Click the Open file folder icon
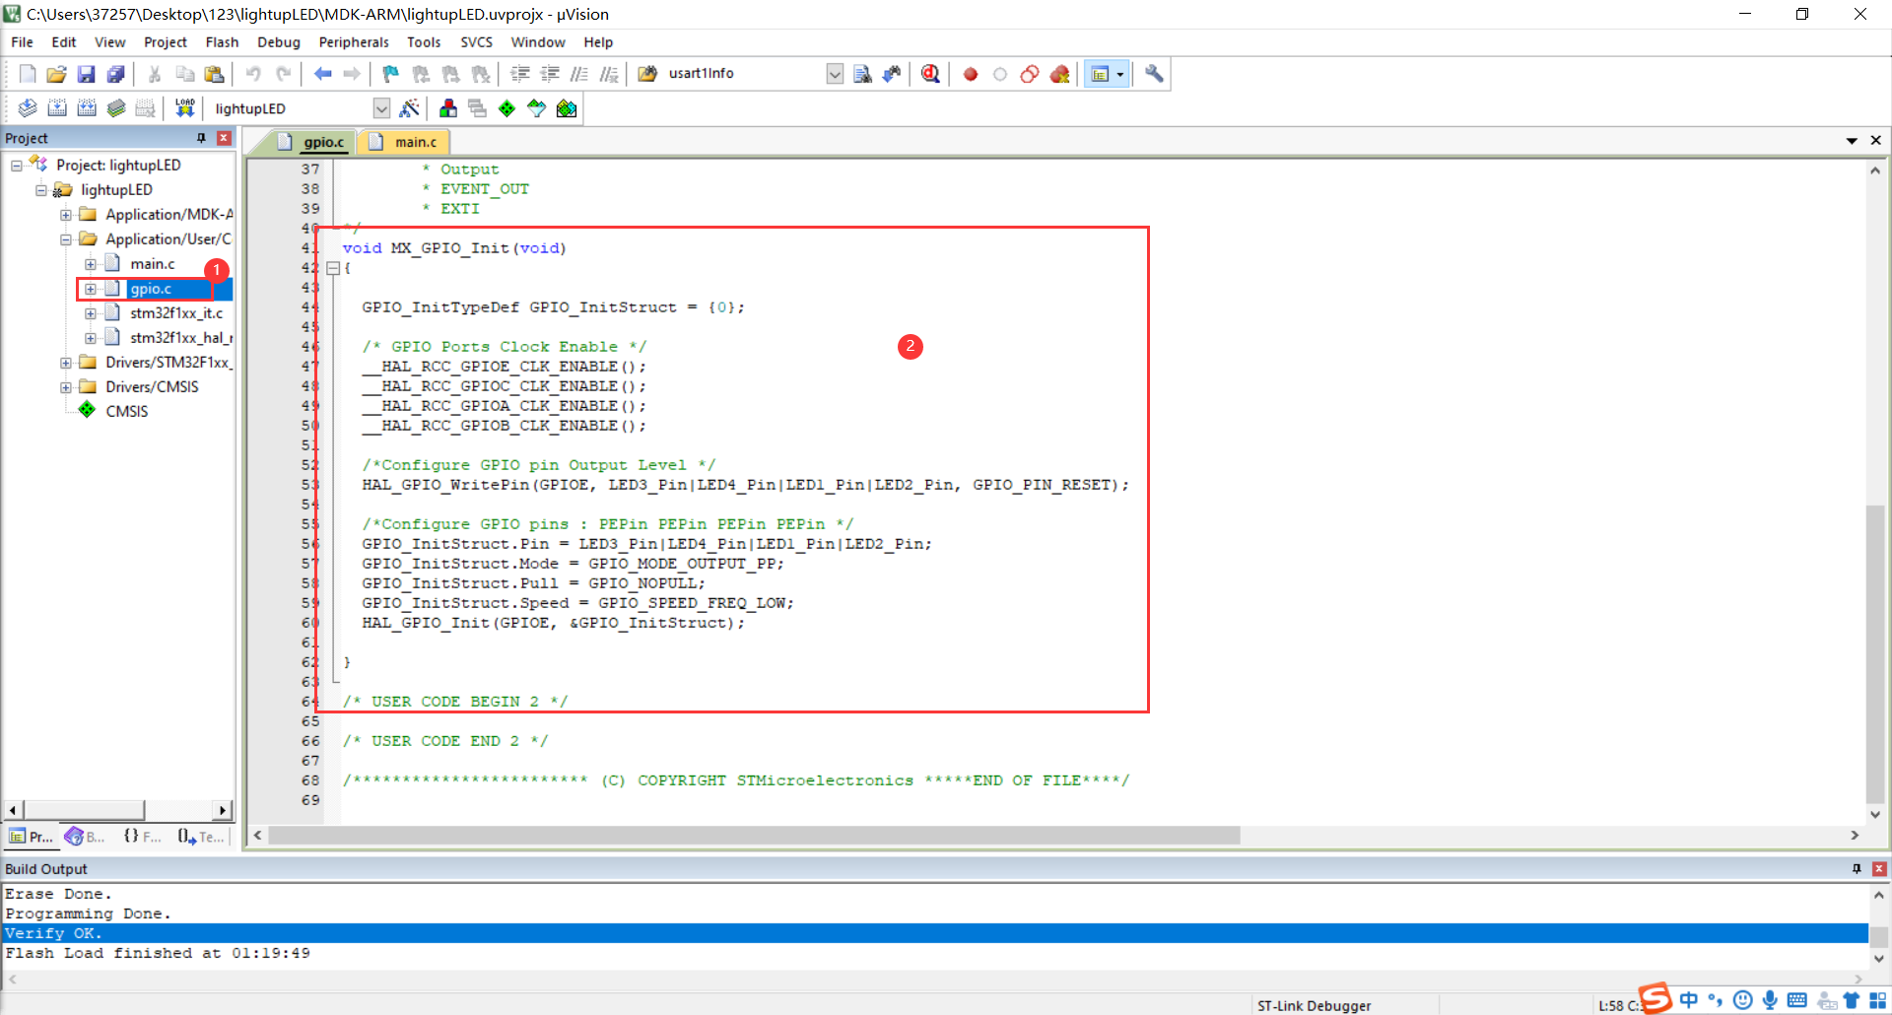The height and width of the screenshot is (1015, 1892). point(57,74)
